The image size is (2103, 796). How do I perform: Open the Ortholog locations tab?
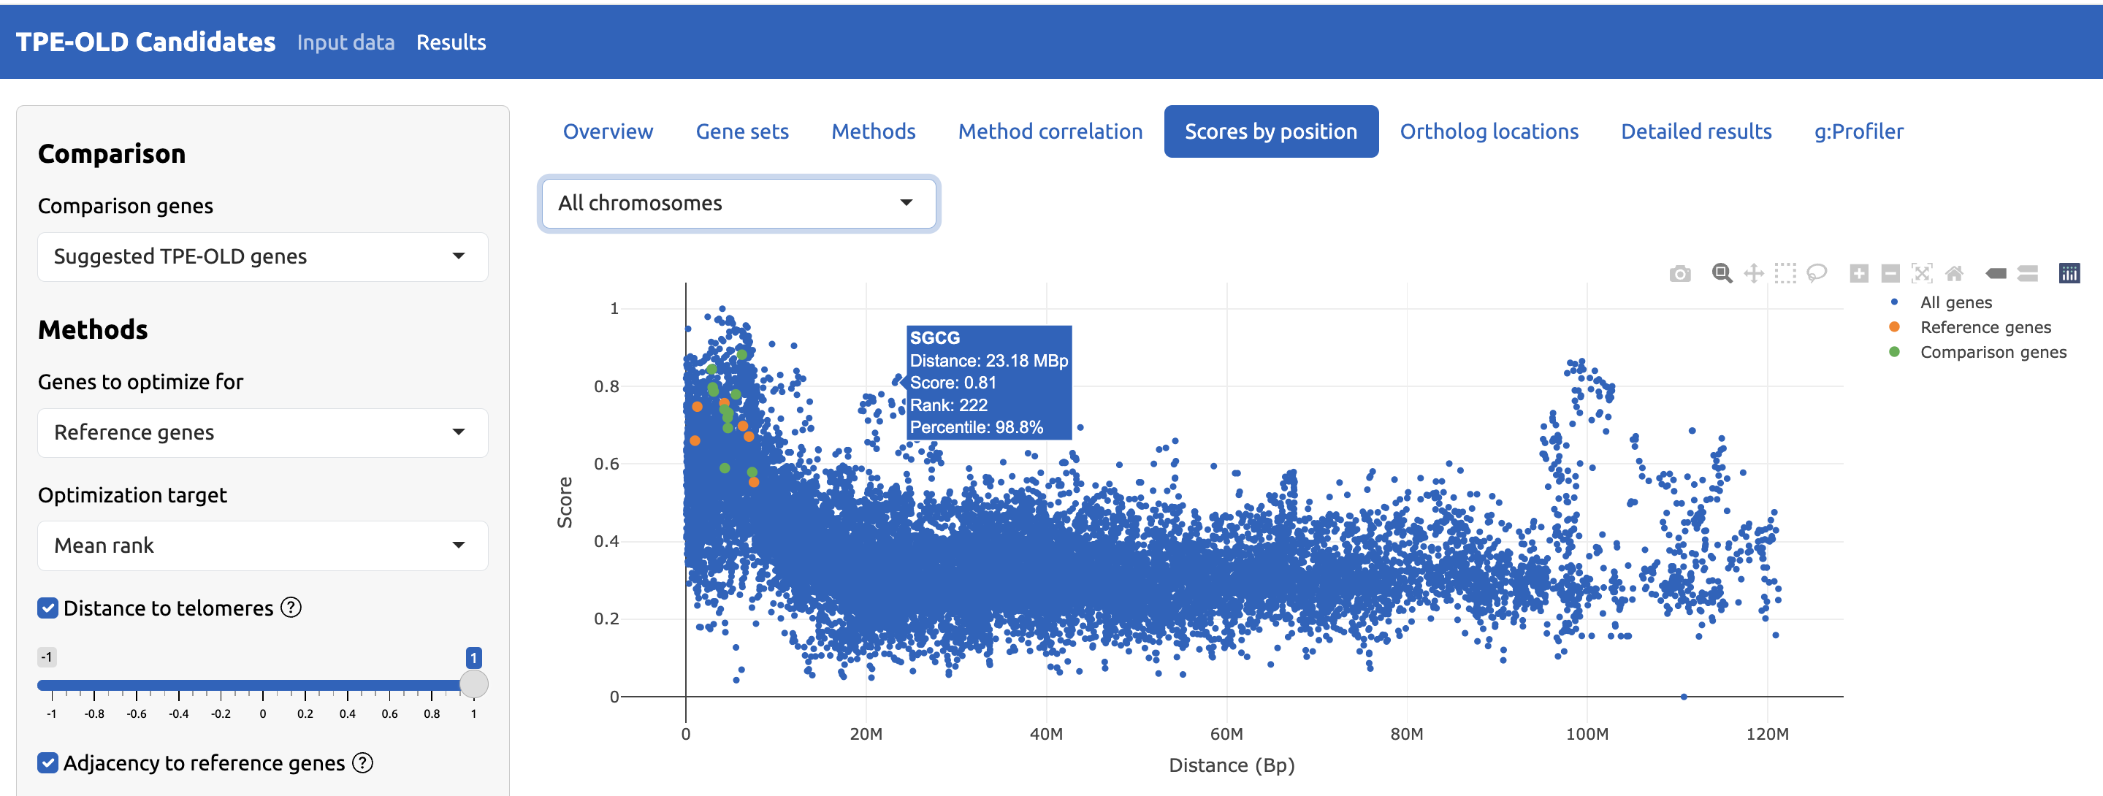(1489, 131)
